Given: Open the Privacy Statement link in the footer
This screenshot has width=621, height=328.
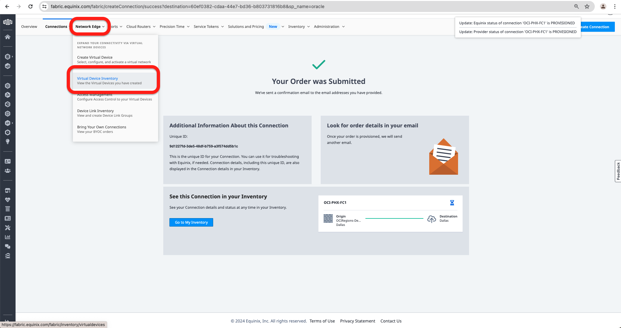Looking at the screenshot, I should click(x=358, y=321).
